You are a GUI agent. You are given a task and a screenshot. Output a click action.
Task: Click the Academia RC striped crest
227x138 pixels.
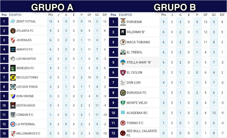tap(123, 113)
